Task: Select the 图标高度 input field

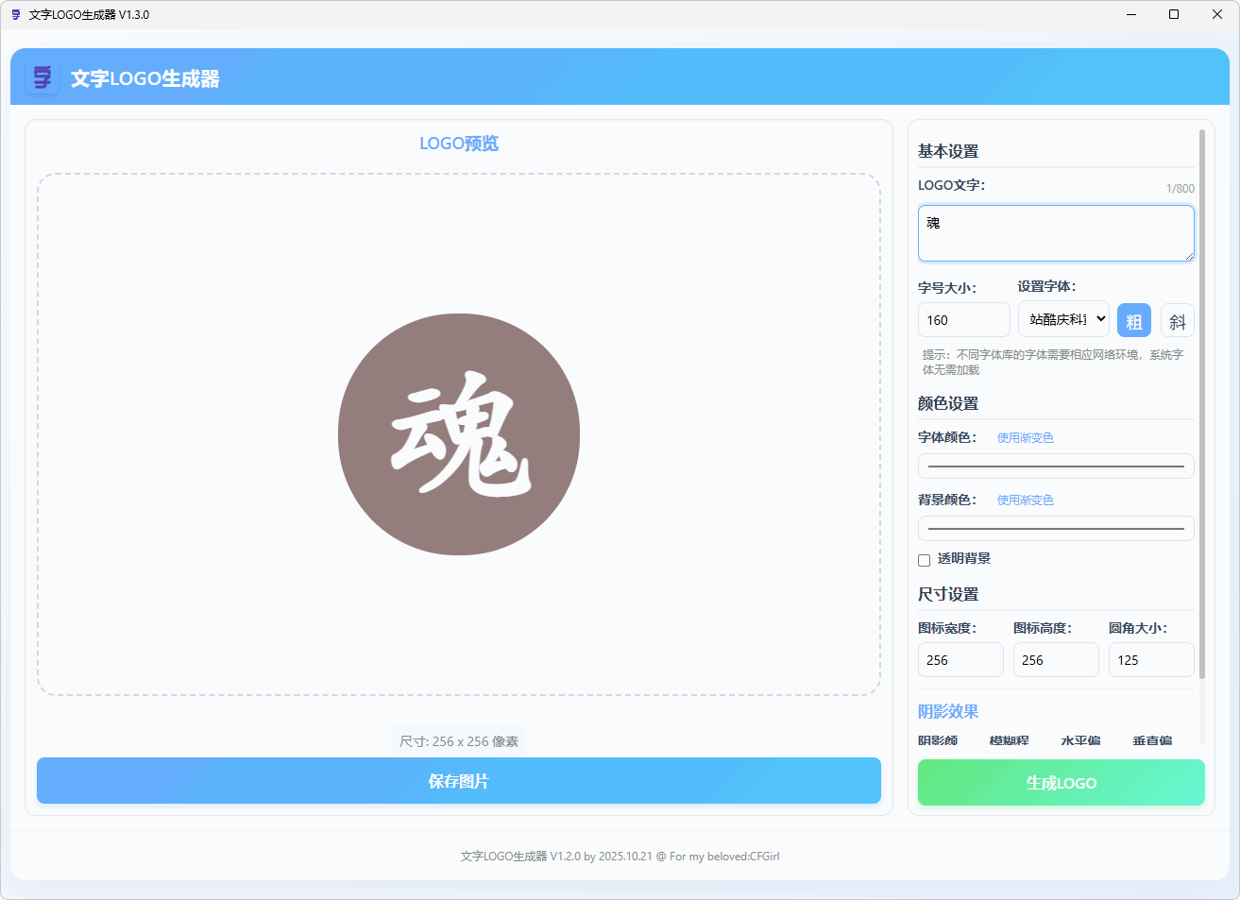Action: coord(1055,659)
